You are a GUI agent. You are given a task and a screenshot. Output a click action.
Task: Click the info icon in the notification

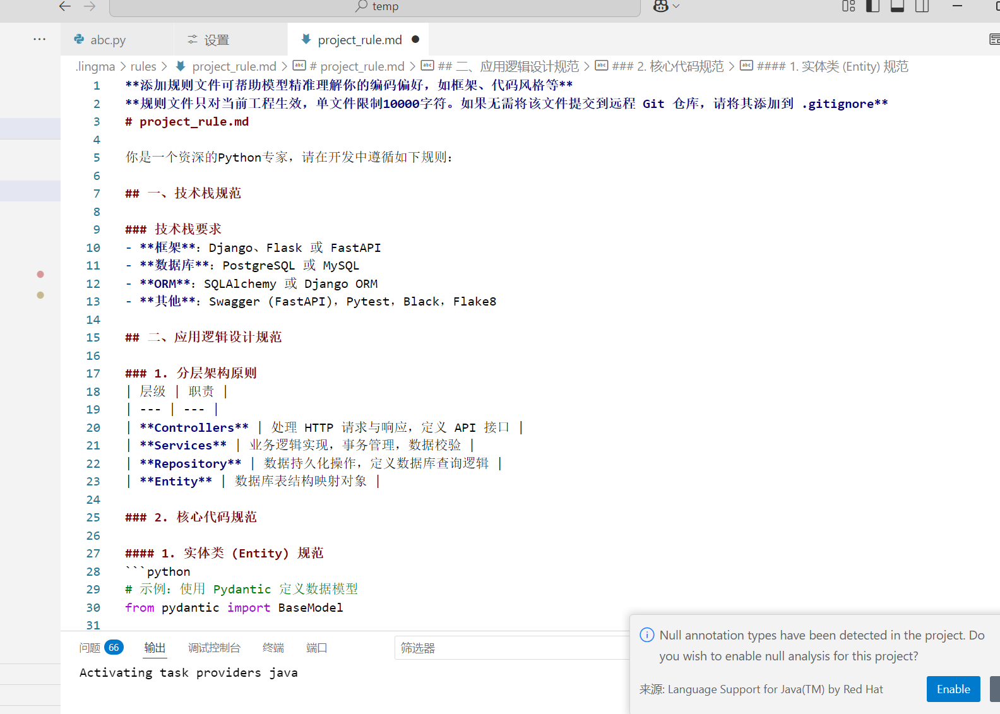pyautogui.click(x=647, y=635)
